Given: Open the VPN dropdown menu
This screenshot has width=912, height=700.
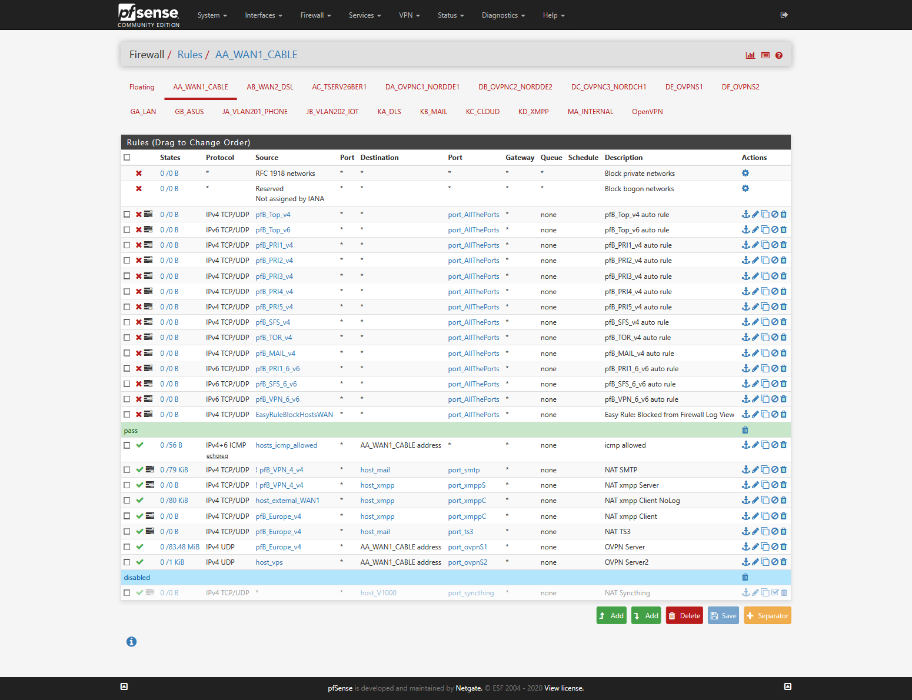Looking at the screenshot, I should pyautogui.click(x=410, y=15).
